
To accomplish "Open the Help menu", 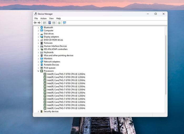I will [58, 18].
